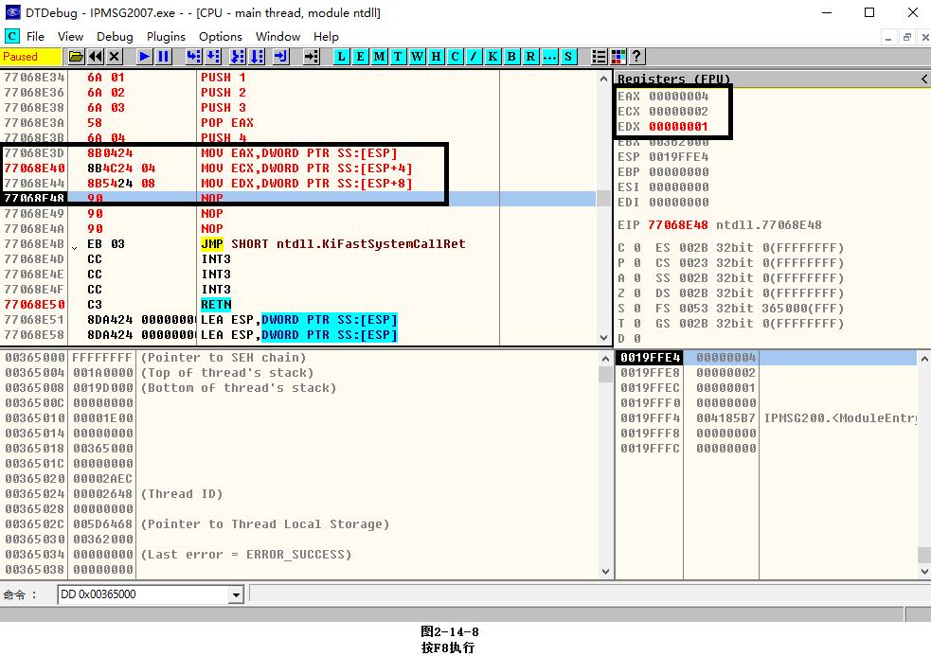Viewport: 931px width, 656px height.
Task: Open the Window menu
Action: pos(278,36)
